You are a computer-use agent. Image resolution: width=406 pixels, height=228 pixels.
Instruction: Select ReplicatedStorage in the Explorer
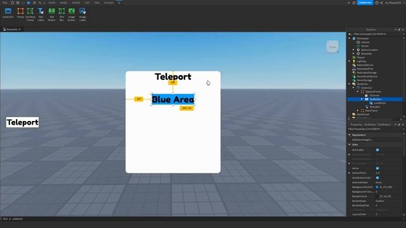click(x=367, y=73)
